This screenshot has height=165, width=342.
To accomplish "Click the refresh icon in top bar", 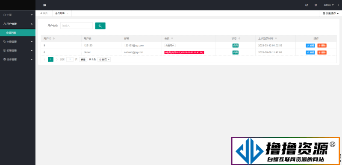I will pyautogui.click(x=307, y=5).
